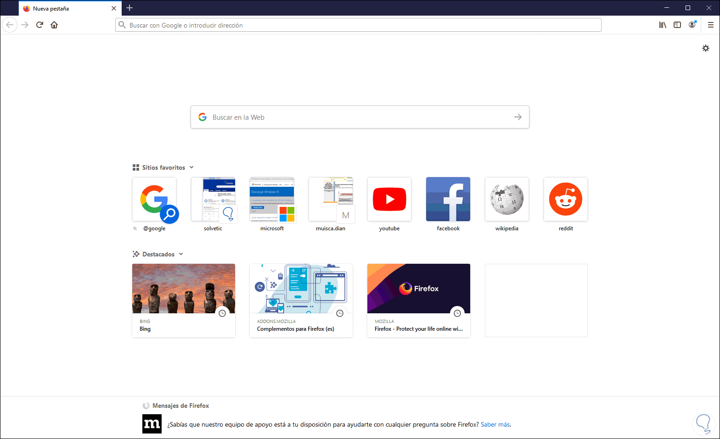The width and height of the screenshot is (720, 439).
Task: Click history clock icon on Bing card
Action: tap(222, 313)
